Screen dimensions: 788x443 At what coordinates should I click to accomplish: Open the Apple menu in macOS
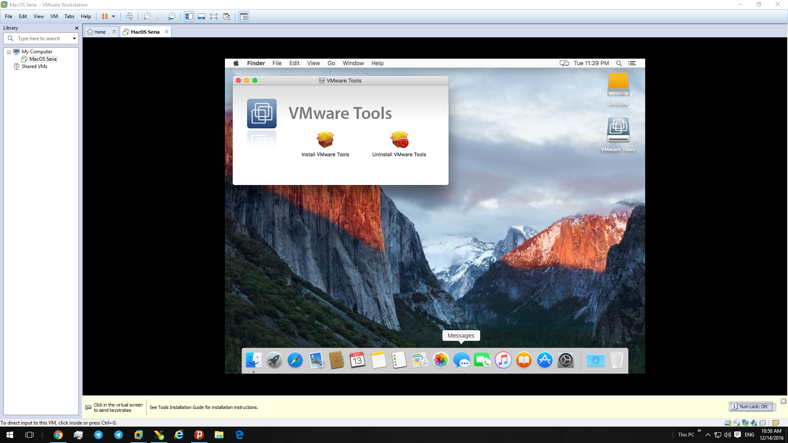(236, 63)
